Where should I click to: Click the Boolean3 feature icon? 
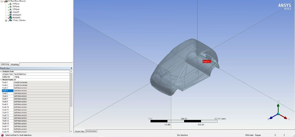pos(11,18)
